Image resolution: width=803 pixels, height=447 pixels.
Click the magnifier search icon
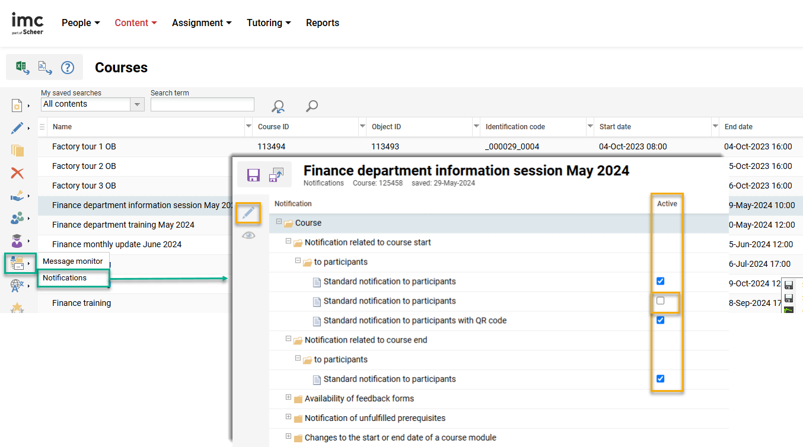click(x=312, y=106)
